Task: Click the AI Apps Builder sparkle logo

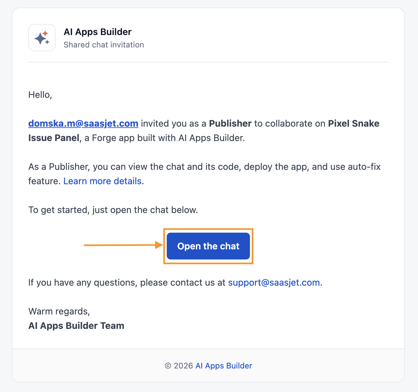Action: [42, 38]
